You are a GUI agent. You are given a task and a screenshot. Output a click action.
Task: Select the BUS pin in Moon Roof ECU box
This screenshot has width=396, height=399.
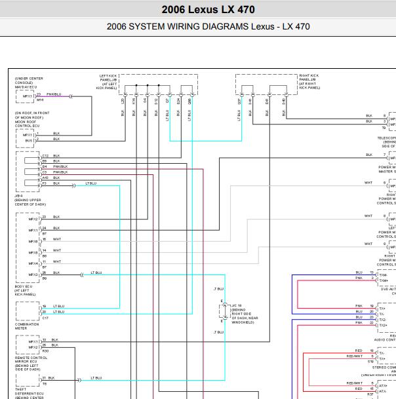(29, 140)
